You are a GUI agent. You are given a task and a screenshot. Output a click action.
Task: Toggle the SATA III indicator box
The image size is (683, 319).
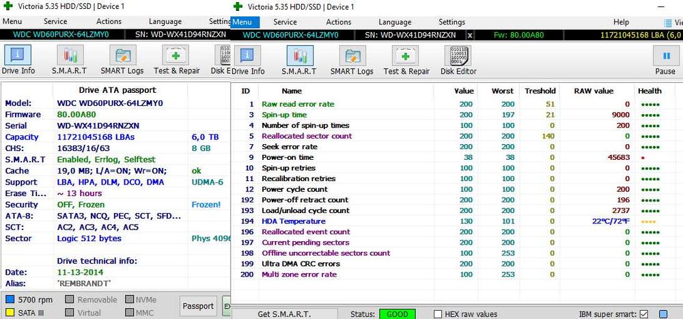click(10, 312)
